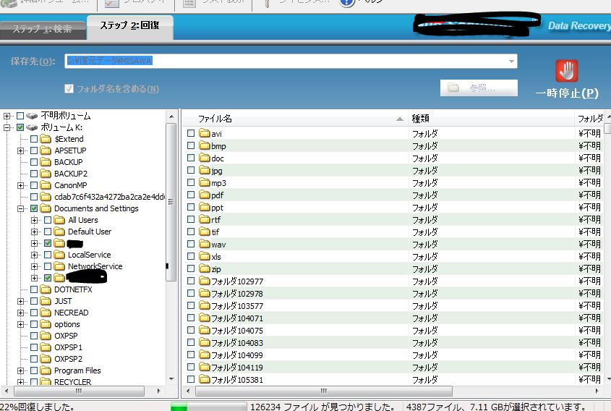This screenshot has height=411, width=611.
Task: Click the red hand pause icon
Action: 567,71
